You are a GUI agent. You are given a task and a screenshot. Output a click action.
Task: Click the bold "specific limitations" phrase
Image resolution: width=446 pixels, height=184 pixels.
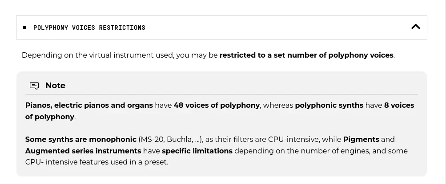pos(197,151)
